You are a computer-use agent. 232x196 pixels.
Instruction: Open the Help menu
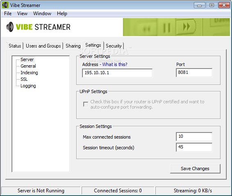62,14
